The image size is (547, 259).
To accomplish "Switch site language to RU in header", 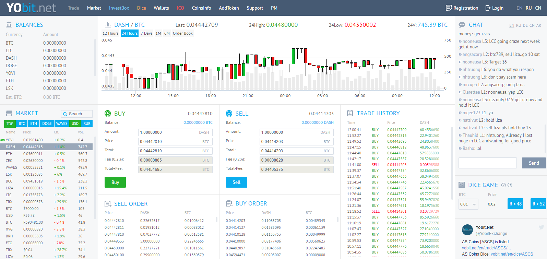I will click(529, 8).
